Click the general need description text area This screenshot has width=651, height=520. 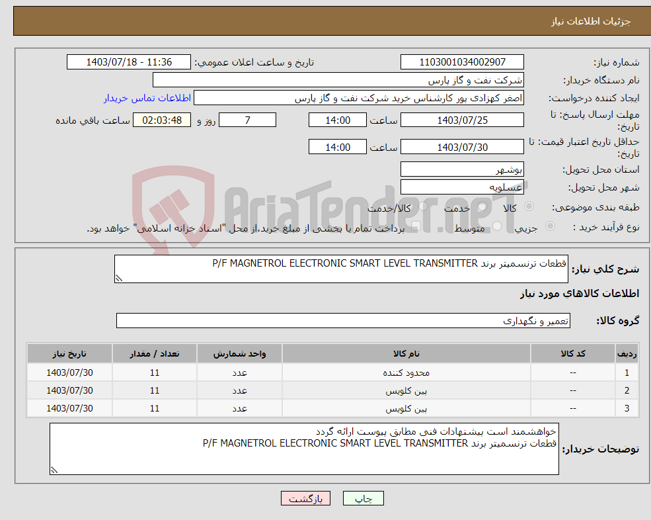coord(341,269)
